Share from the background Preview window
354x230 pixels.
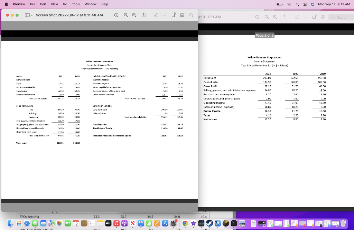pyautogui.click(x=285, y=17)
